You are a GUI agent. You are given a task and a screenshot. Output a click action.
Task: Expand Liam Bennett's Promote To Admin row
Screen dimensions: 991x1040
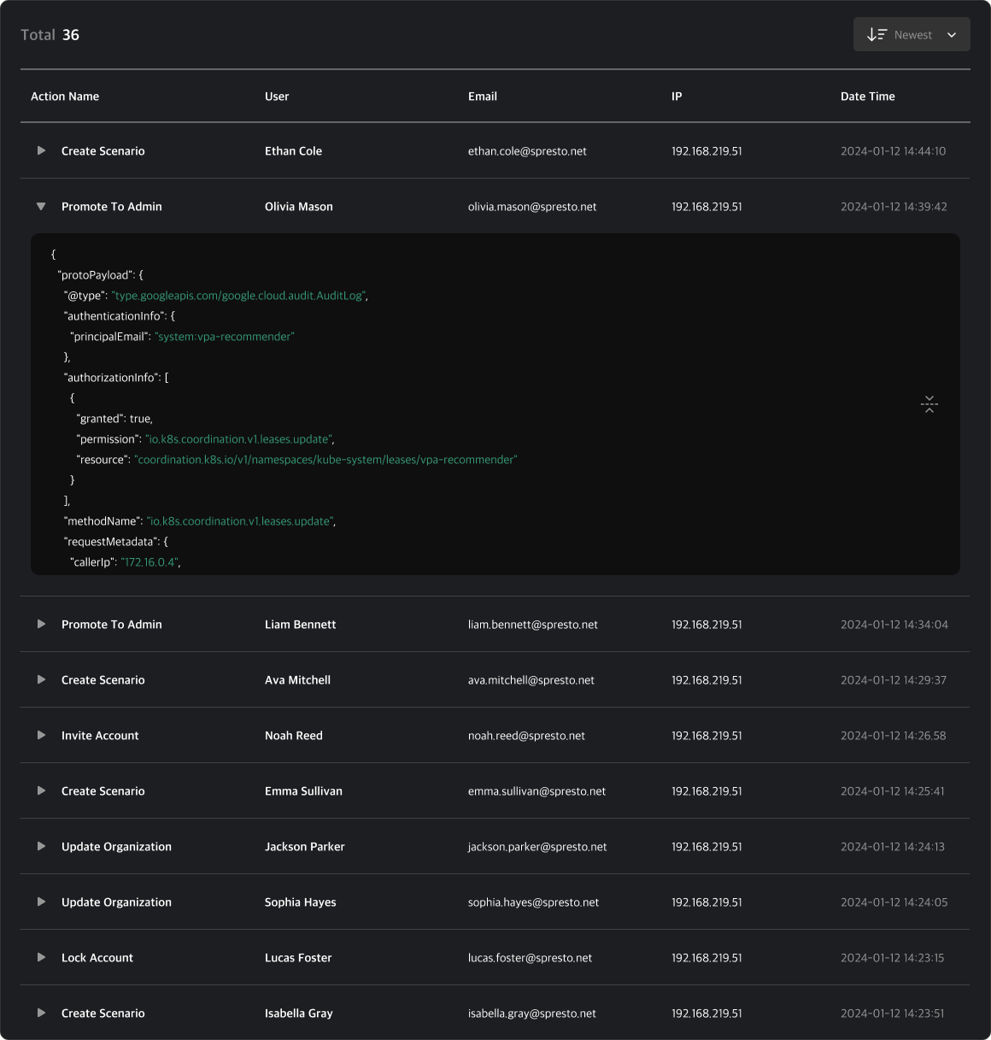(41, 625)
